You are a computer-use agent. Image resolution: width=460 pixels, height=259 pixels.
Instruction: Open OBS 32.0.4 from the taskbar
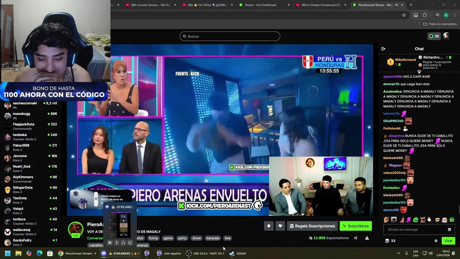coord(205,253)
